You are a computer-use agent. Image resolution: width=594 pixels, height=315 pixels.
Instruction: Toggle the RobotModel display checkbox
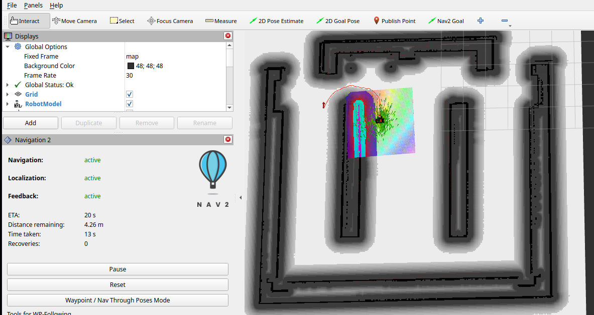pyautogui.click(x=130, y=104)
